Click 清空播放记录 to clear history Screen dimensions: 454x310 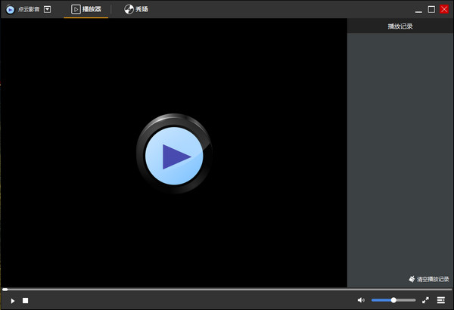[429, 279]
